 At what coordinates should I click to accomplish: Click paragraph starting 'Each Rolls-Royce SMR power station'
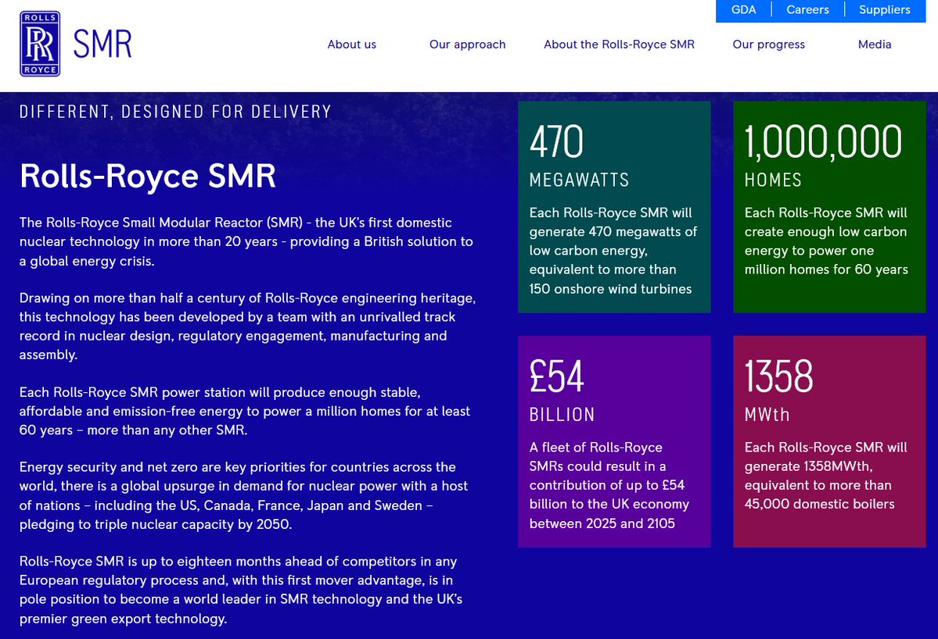point(245,411)
